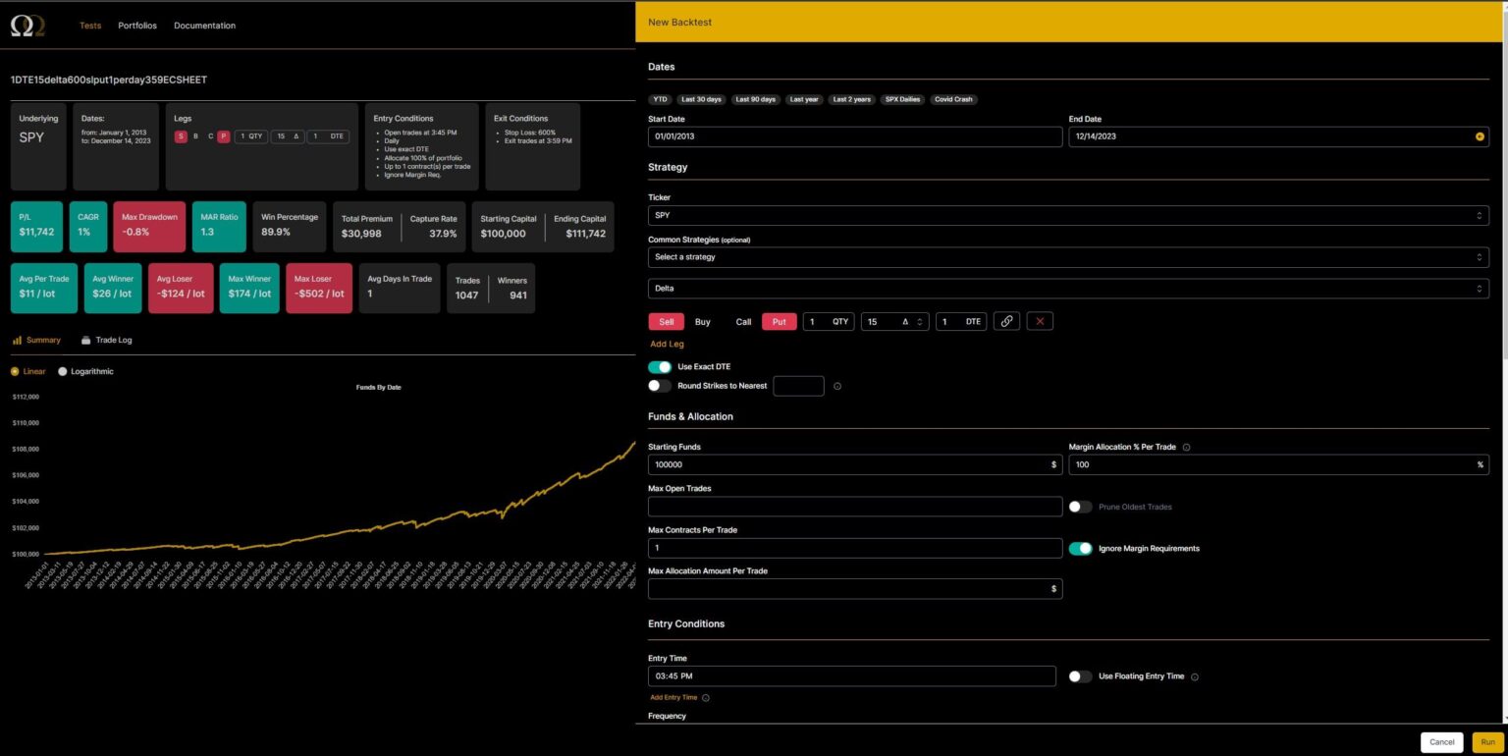
Task: Open the Delta selection method dropdown
Action: tap(1067, 289)
